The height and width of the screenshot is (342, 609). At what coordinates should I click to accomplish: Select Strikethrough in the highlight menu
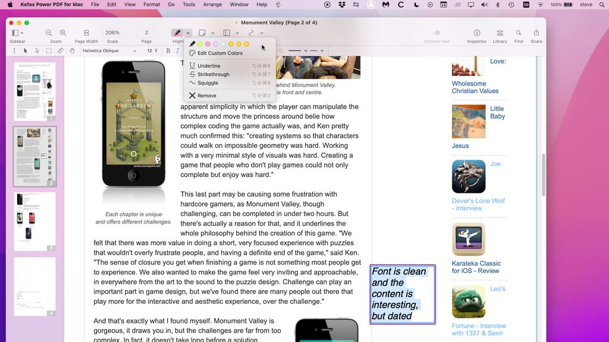tap(215, 73)
